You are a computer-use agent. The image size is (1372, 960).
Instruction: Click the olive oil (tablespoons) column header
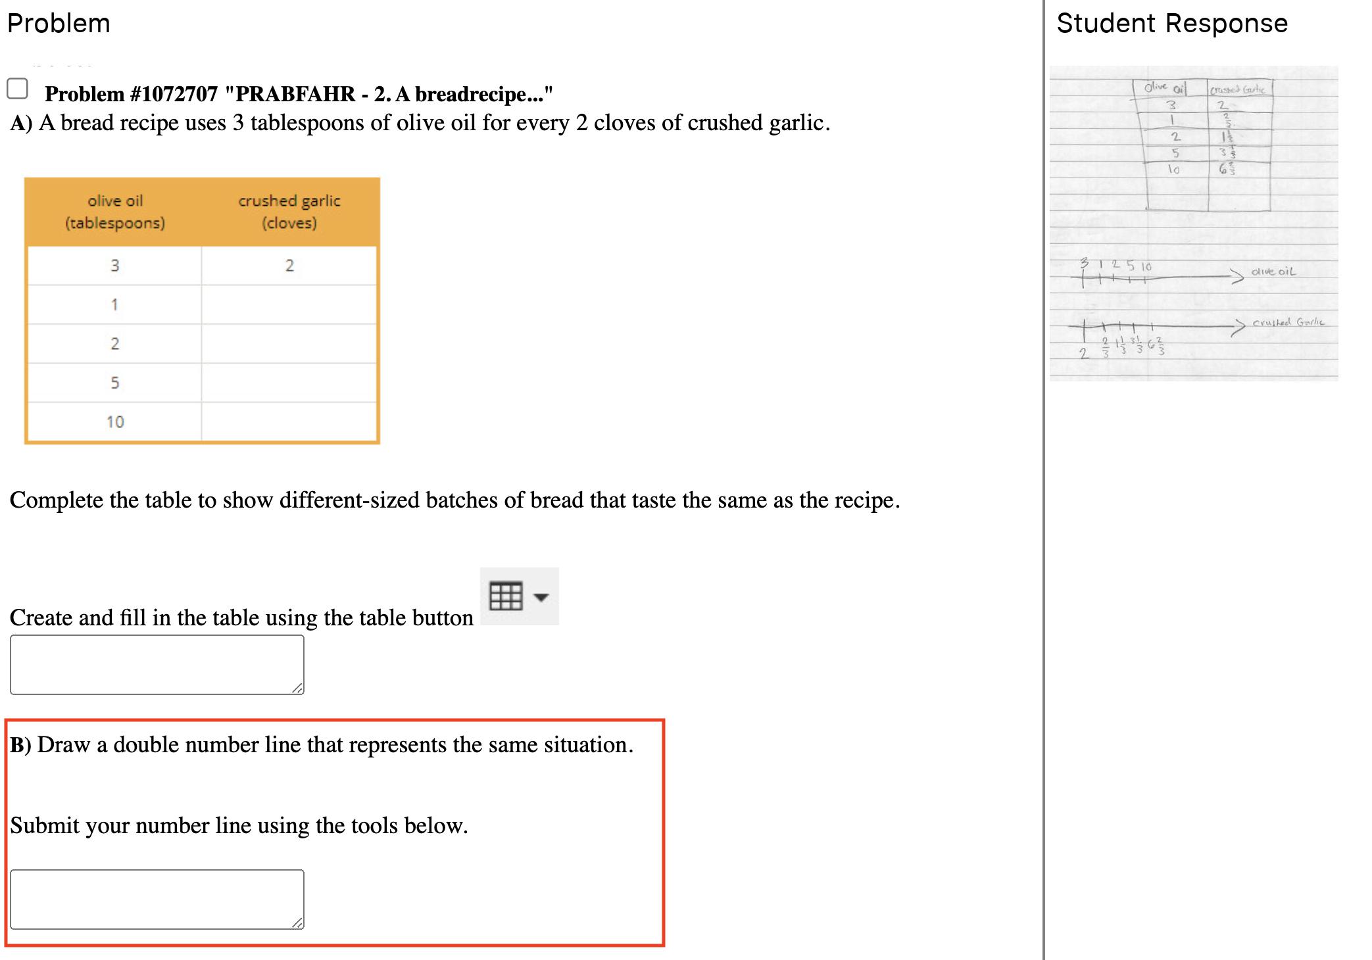(115, 212)
